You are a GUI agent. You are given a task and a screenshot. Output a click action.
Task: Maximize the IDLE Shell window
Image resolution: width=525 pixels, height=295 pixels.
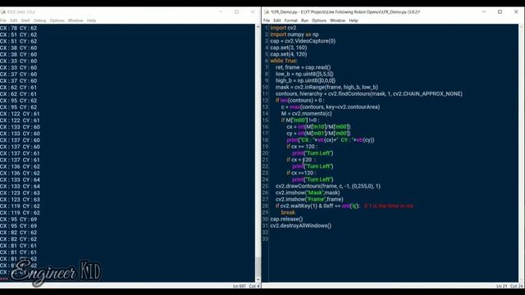click(x=237, y=11)
